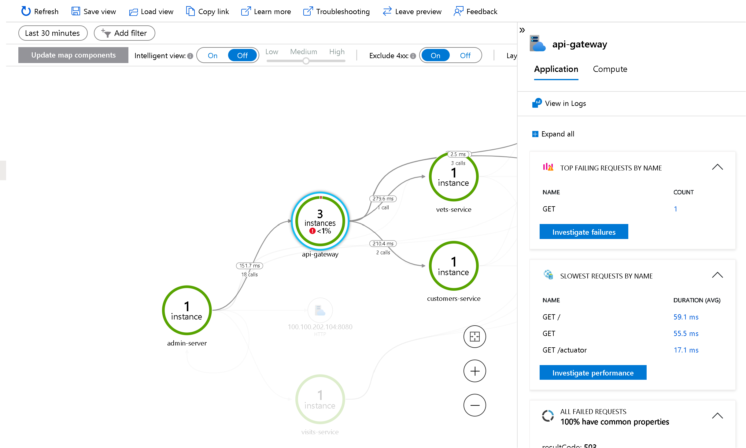Click the Refresh icon to reload map
Screen dimensions: 746x448
(26, 11)
